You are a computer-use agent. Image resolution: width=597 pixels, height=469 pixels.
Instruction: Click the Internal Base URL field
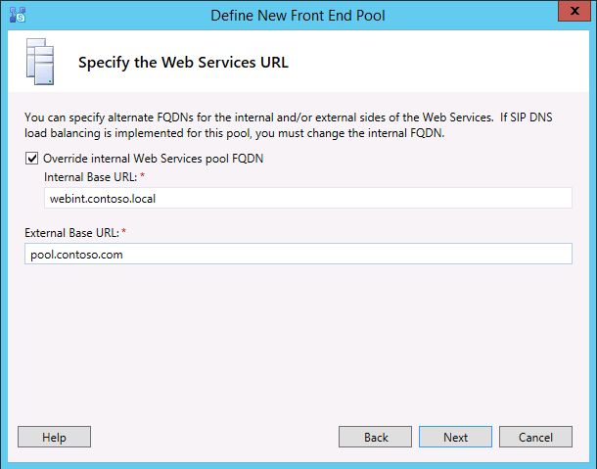(x=307, y=198)
